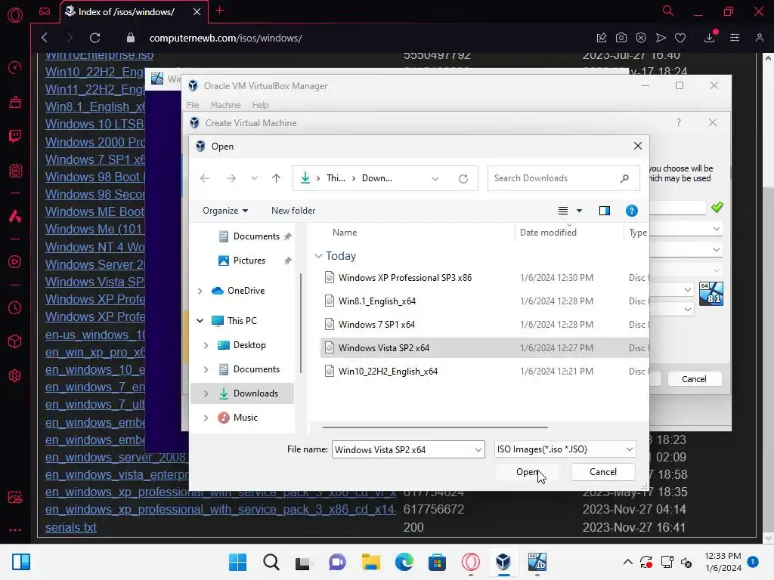Open Twitch in Opera sidebar

coord(15,136)
